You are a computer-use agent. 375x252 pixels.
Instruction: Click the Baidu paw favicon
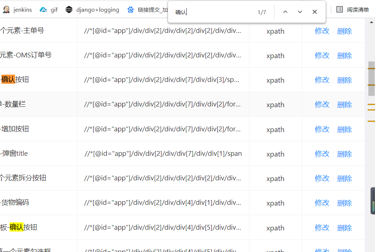click(131, 10)
